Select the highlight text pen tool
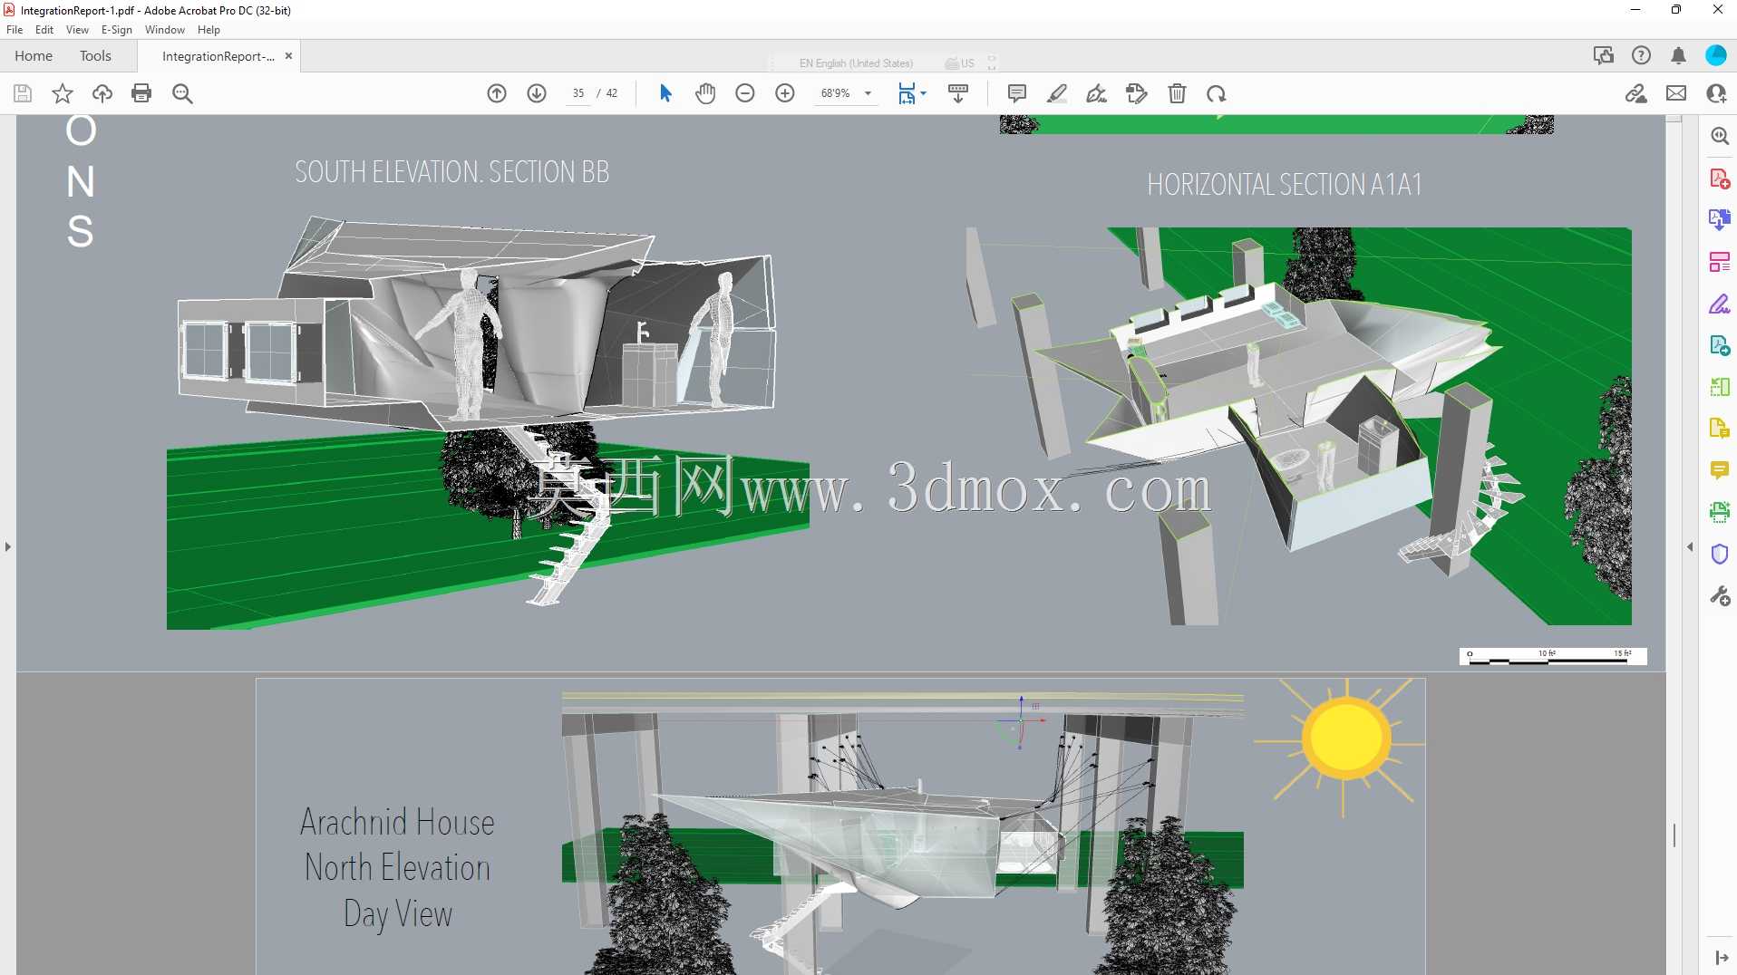The width and height of the screenshot is (1737, 975). pyautogui.click(x=1057, y=93)
